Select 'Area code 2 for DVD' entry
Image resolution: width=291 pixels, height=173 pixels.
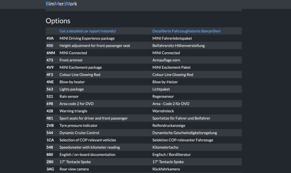(x=76, y=104)
